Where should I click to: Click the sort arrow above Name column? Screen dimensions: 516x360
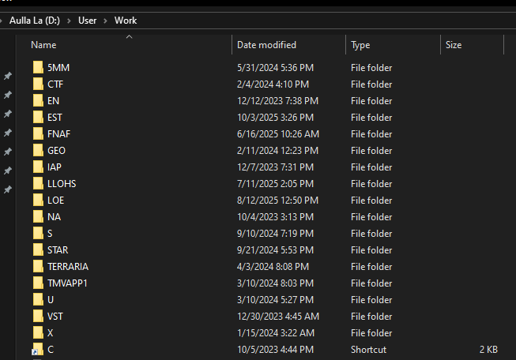pyautogui.click(x=130, y=36)
